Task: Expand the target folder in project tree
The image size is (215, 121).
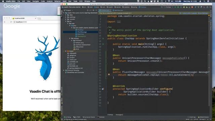Action: [x=66, y=51]
